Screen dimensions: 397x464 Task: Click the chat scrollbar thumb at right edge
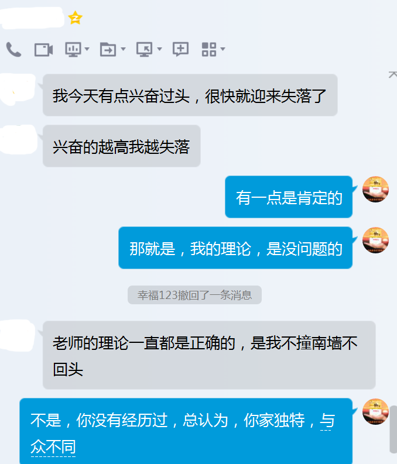click(x=393, y=429)
